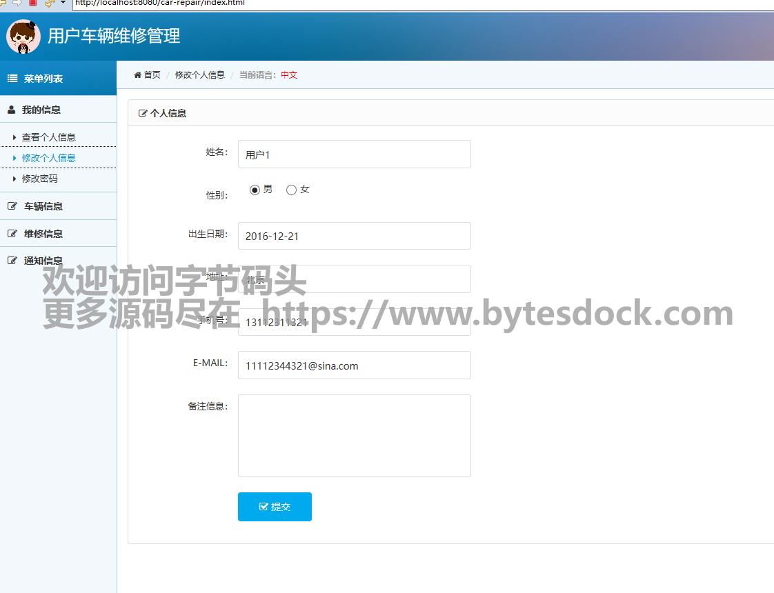Click the browser refresh icon
The image size is (774, 593).
pos(48,3)
